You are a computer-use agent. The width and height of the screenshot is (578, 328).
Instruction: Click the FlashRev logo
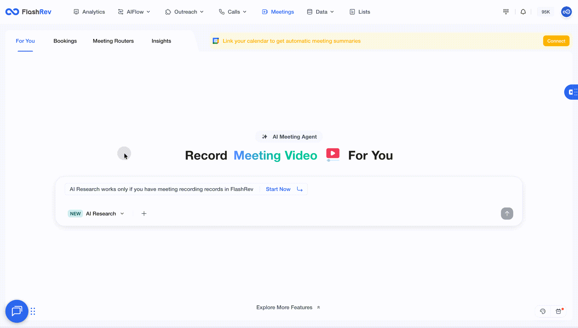[x=28, y=12]
